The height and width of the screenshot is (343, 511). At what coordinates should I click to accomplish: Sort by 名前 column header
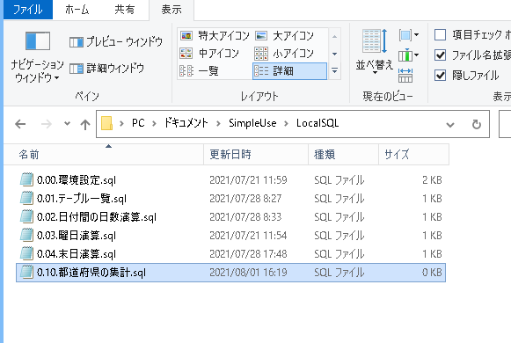104,155
